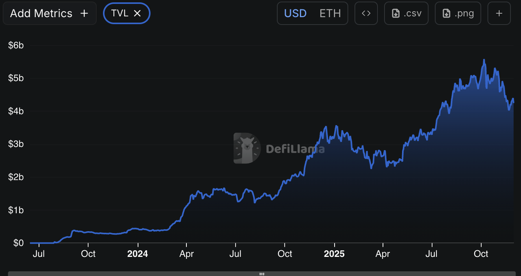Viewport: 521px width, 276px height.
Task: Click the $6b y-axis label
Action: pos(16,45)
